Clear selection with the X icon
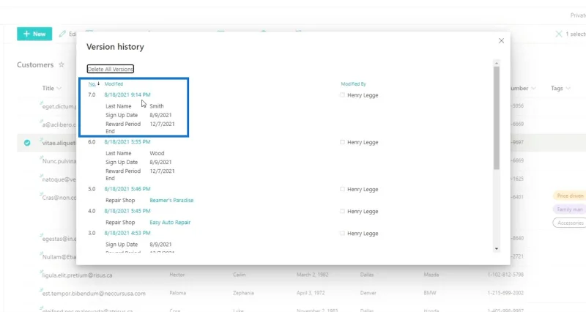 (559, 34)
